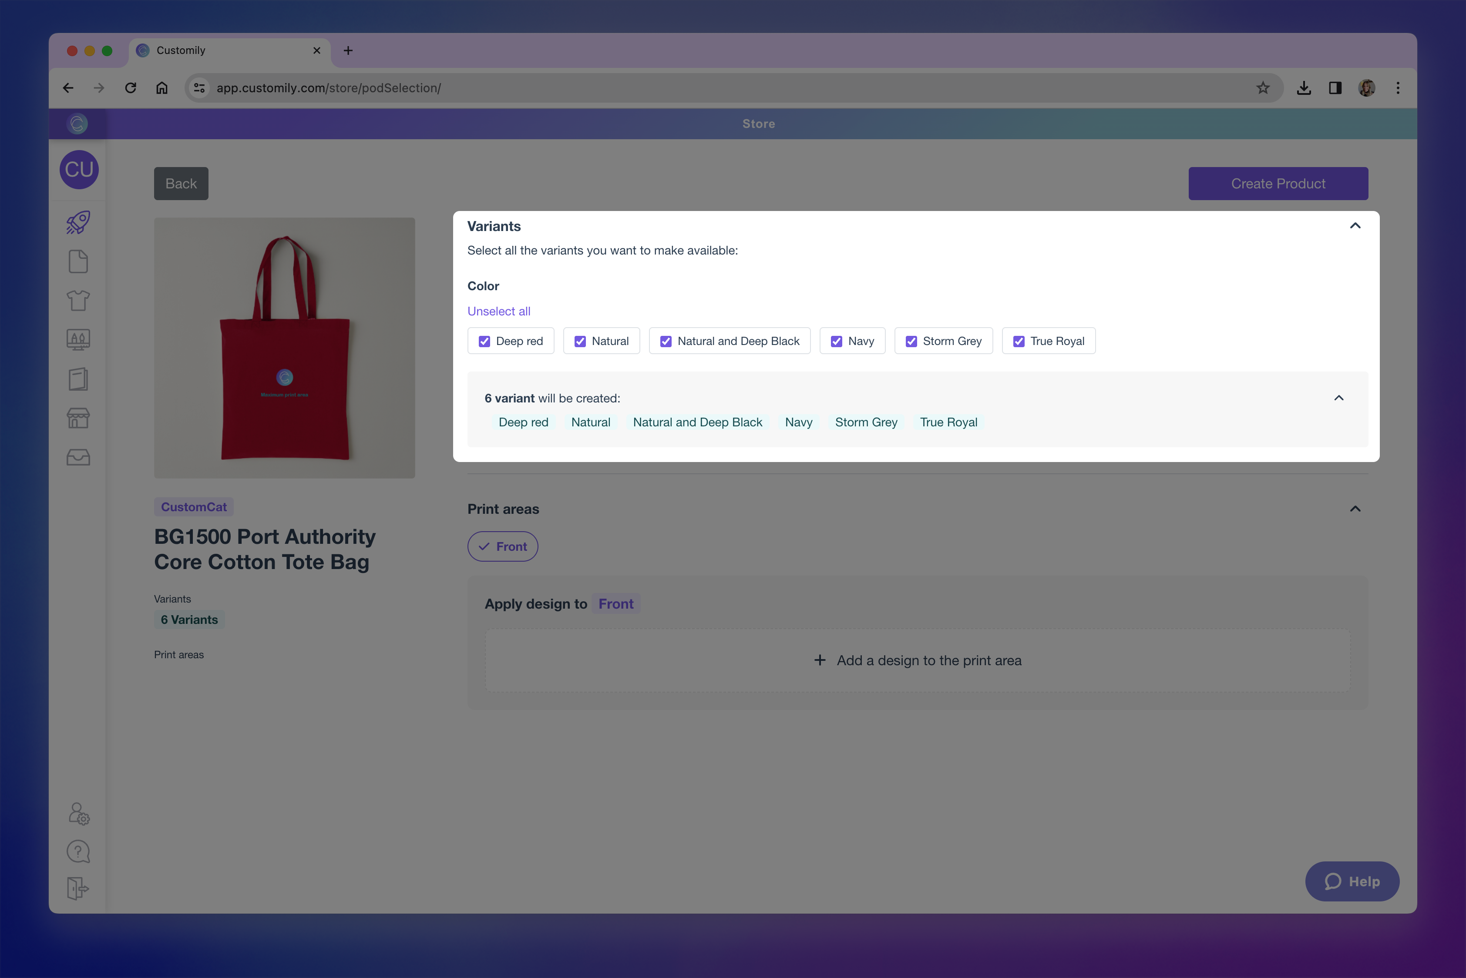Open the rocket launch icon in sidebar
Image resolution: width=1466 pixels, height=978 pixels.
pos(78,223)
